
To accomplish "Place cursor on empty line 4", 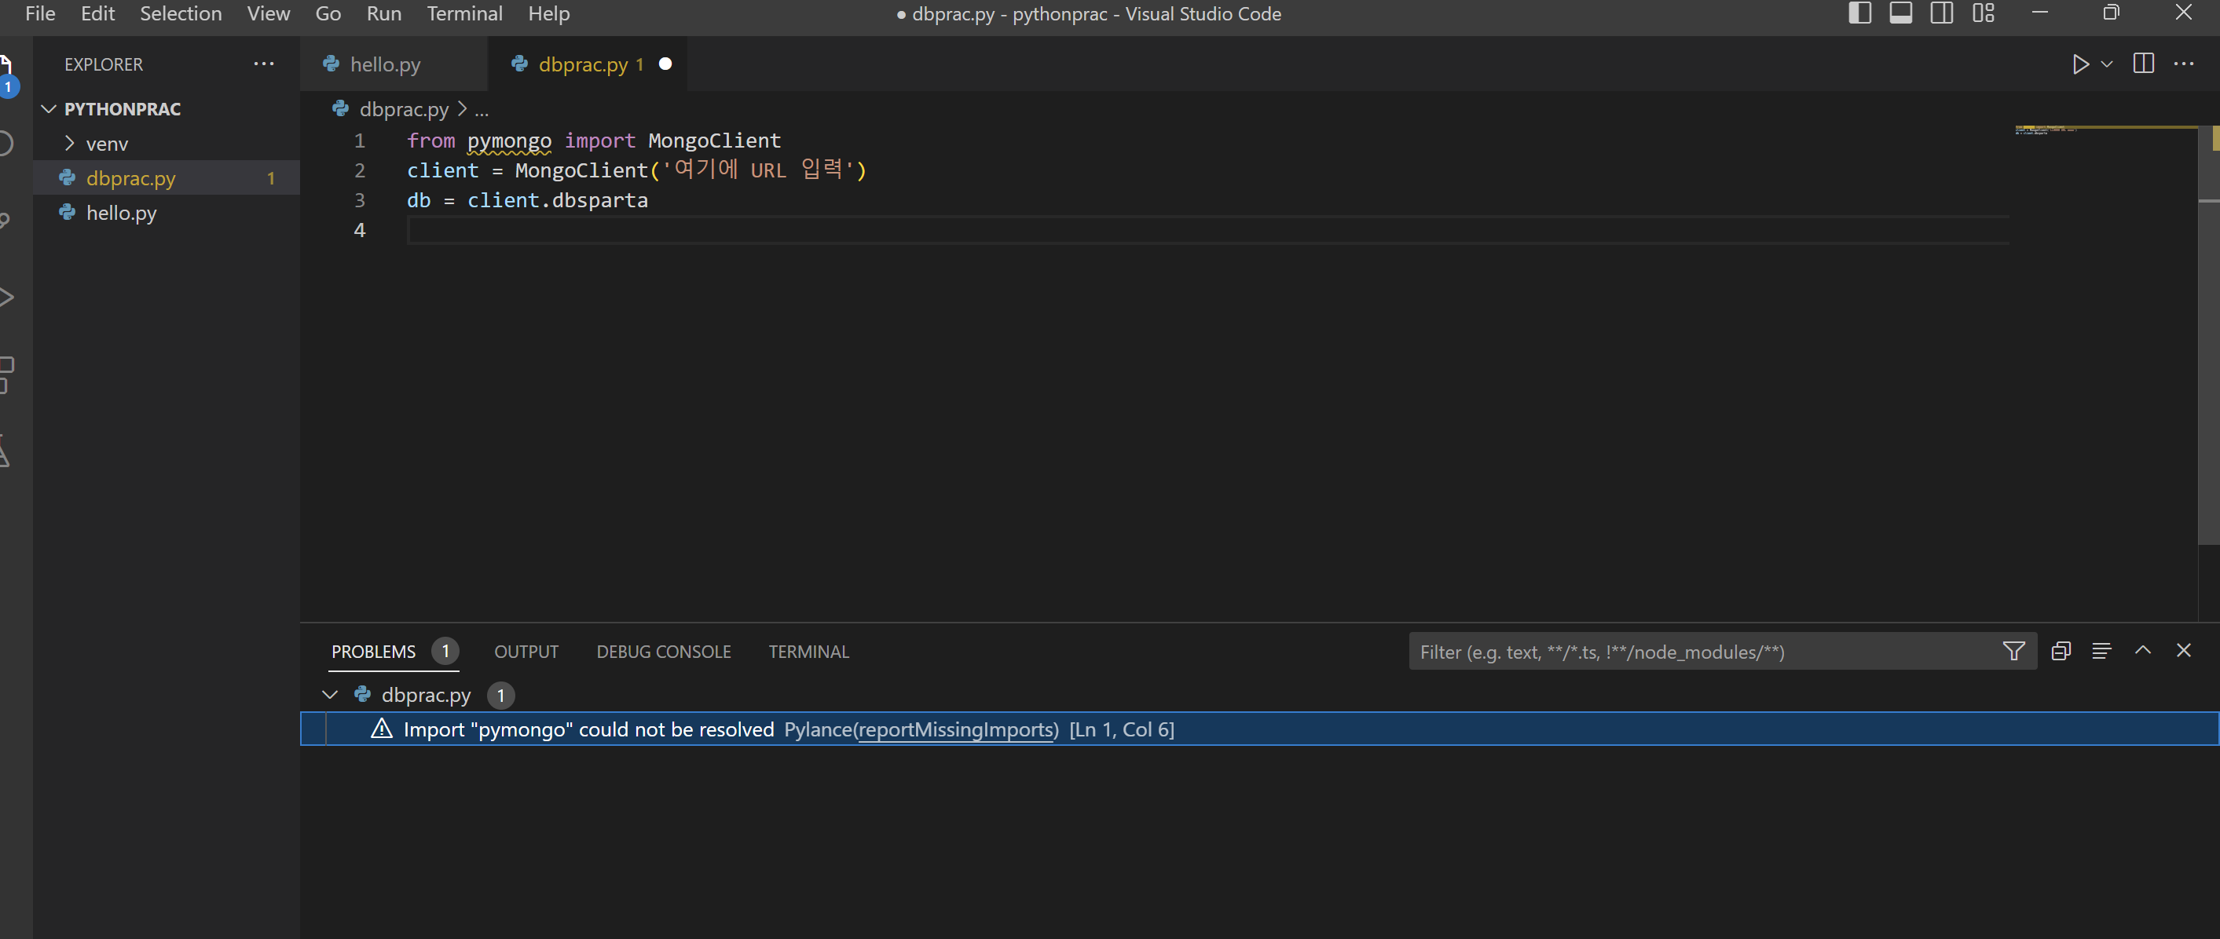I will (1207, 230).
